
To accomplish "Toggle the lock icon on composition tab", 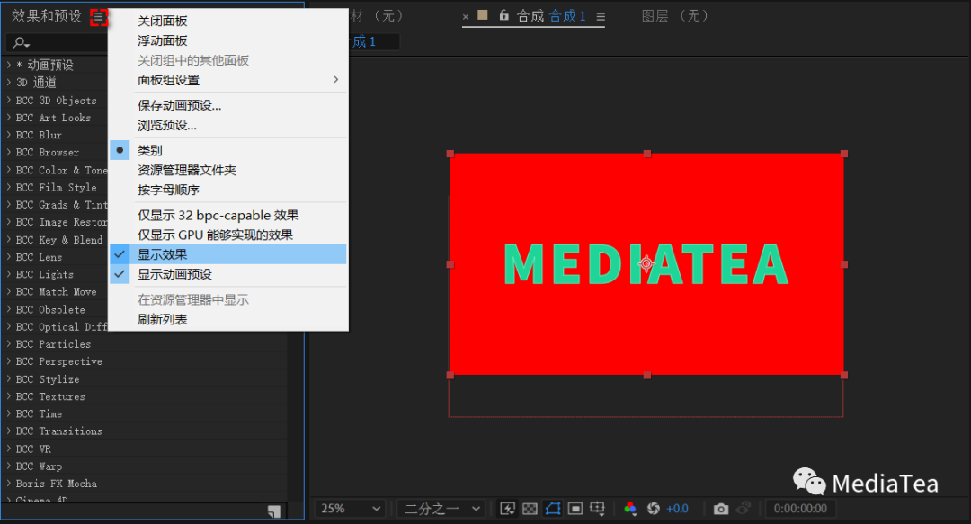I will tap(504, 15).
